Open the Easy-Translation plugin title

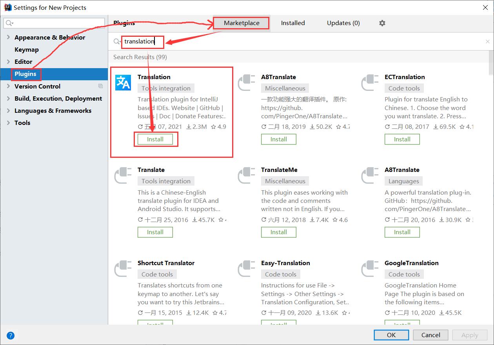coord(285,263)
